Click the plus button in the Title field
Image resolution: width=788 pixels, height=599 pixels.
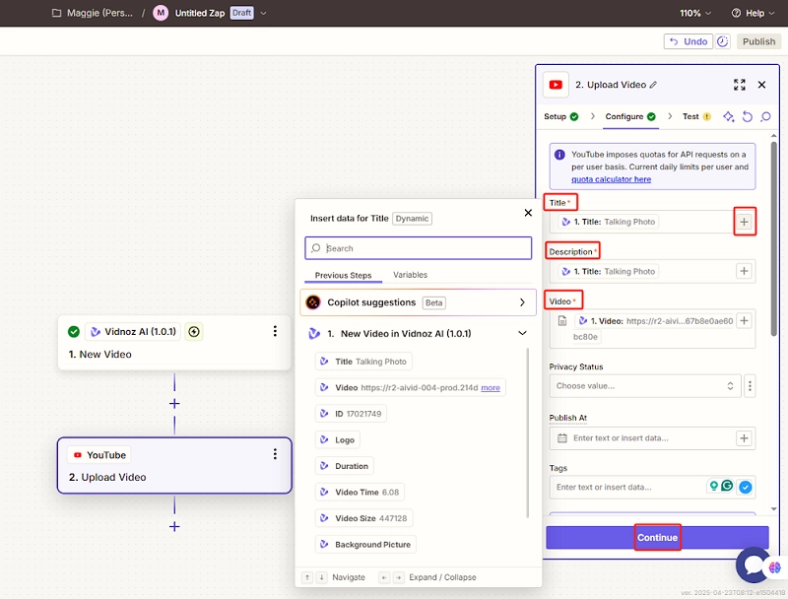744,222
